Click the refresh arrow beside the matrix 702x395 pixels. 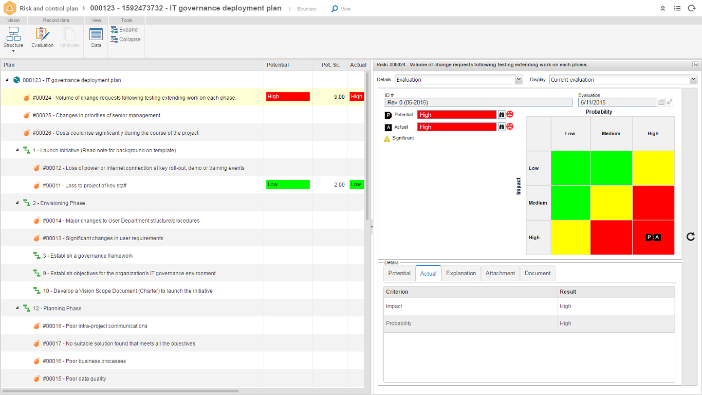click(x=691, y=237)
